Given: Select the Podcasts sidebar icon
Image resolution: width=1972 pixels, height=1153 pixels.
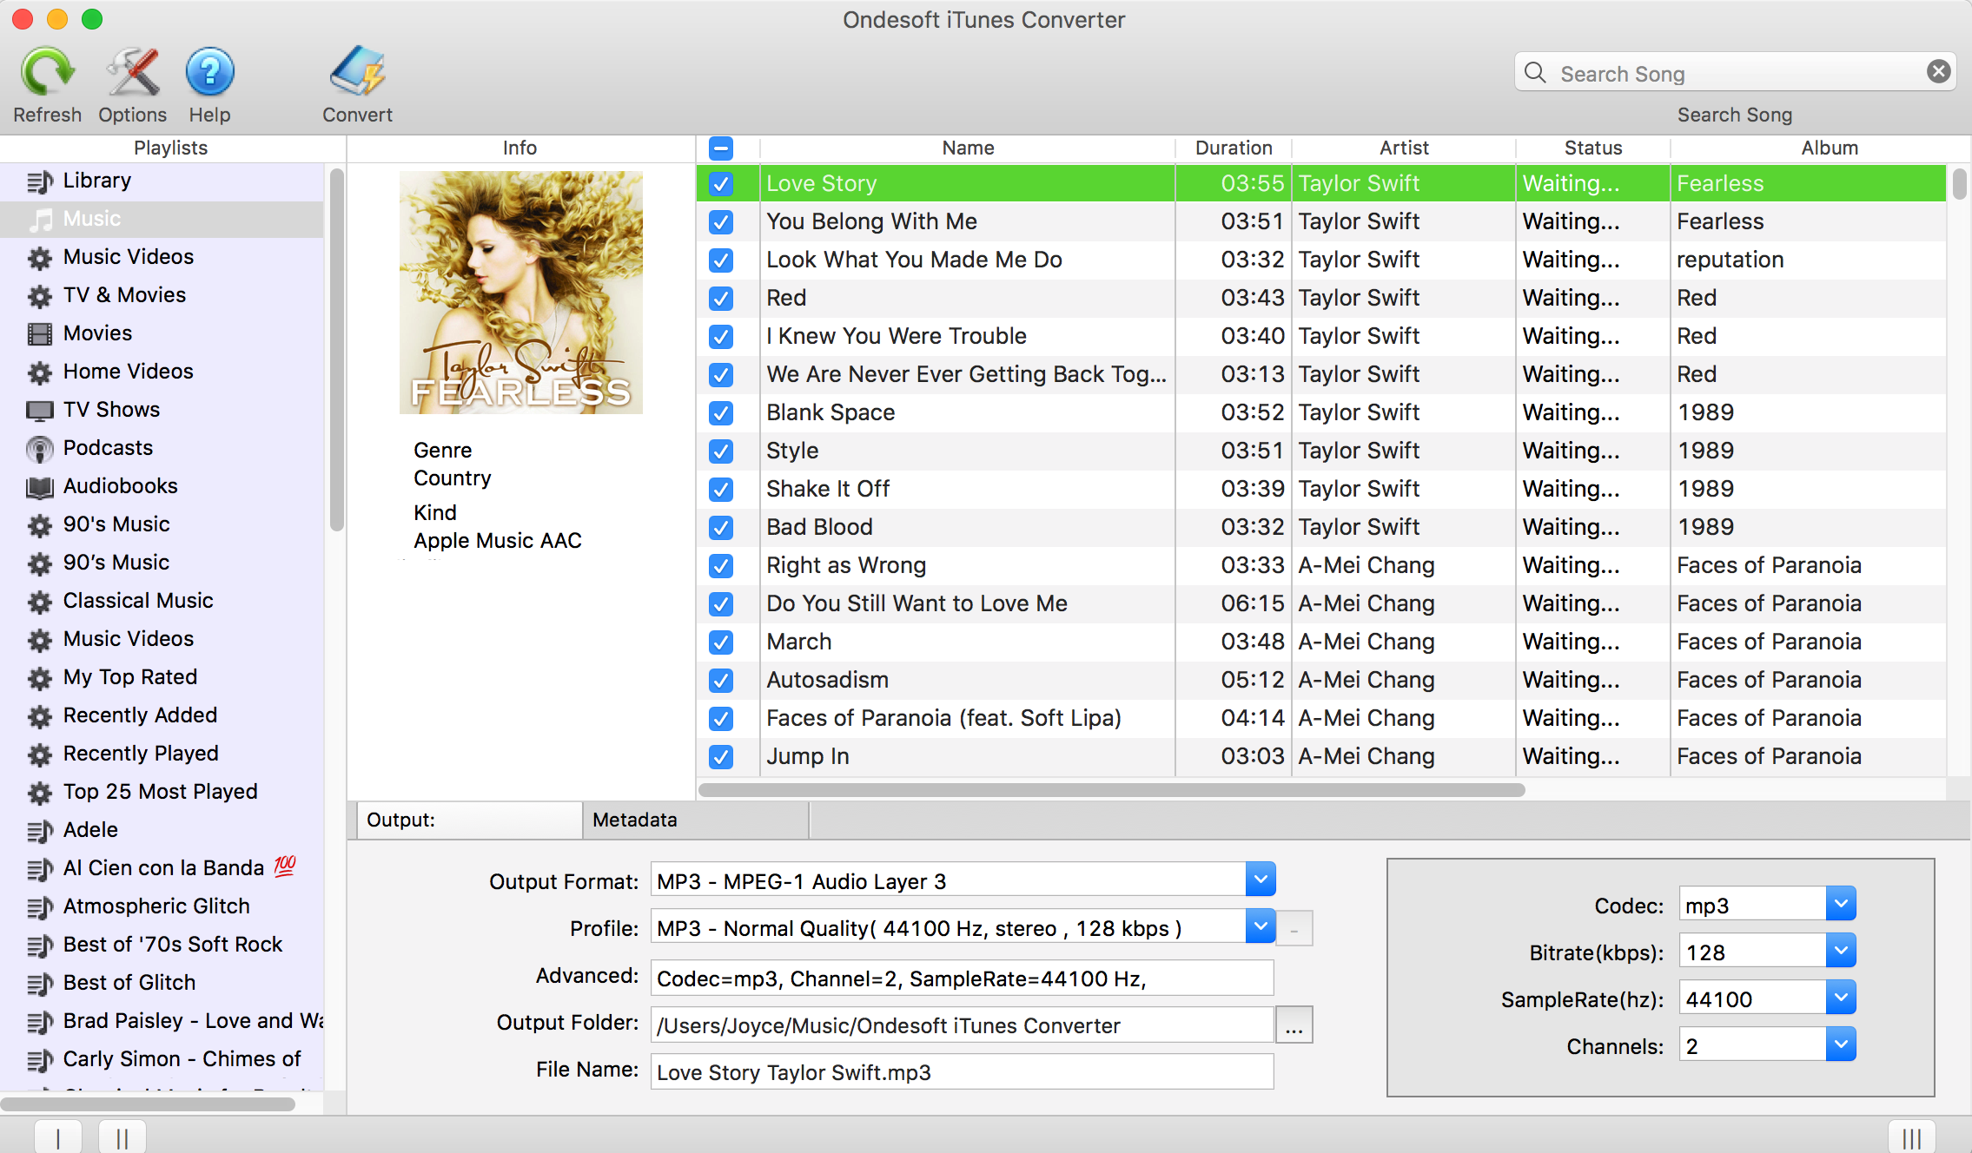Looking at the screenshot, I should click(x=37, y=446).
